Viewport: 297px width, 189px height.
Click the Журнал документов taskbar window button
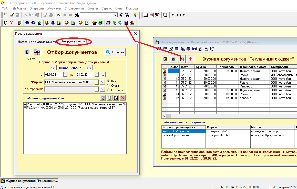29,181
